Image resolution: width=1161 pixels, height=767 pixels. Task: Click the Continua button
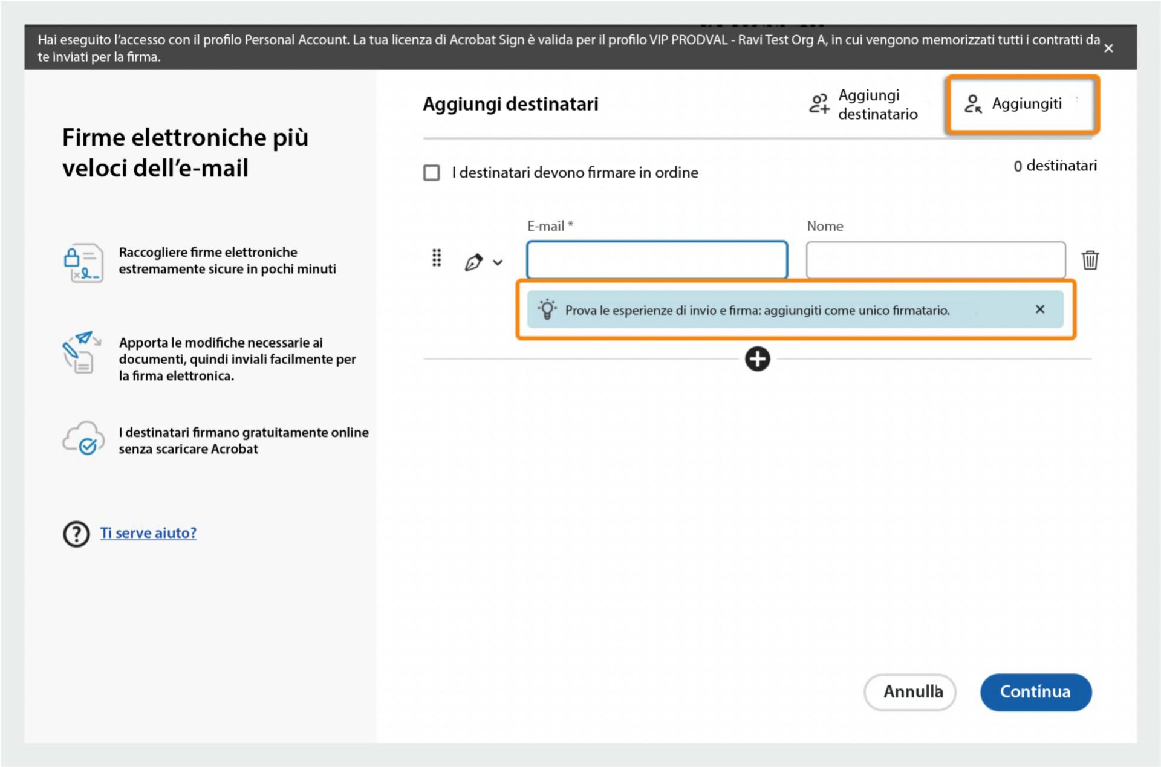tap(1035, 691)
